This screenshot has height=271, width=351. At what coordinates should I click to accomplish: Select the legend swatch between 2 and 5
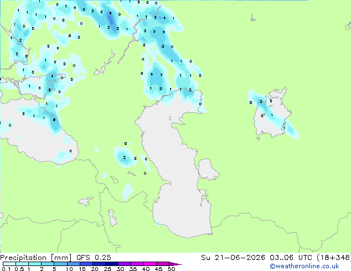tap(48, 264)
